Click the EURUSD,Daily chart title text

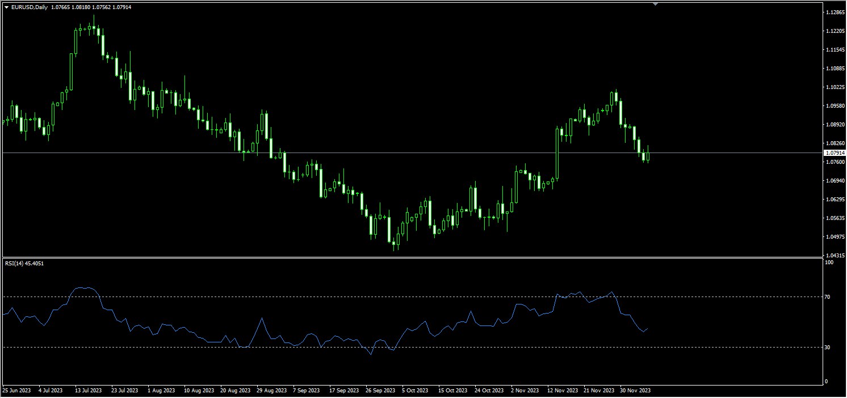(x=30, y=7)
